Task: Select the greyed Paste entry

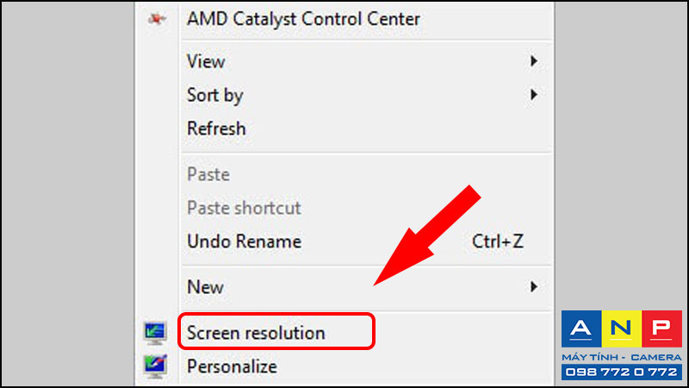Action: click(208, 175)
